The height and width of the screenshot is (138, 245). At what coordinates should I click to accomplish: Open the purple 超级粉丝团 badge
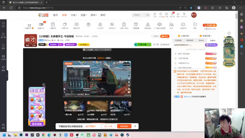pyautogui.click(x=70, y=44)
